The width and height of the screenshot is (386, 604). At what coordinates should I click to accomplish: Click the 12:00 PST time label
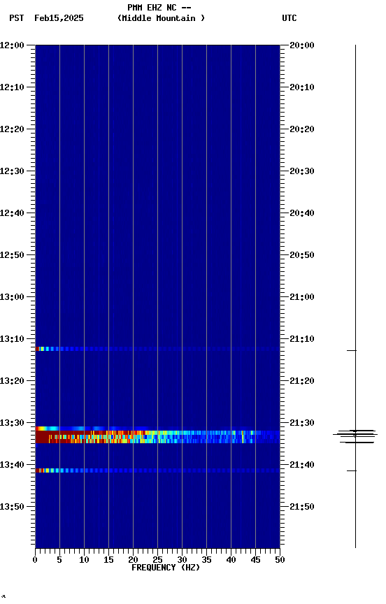[x=12, y=45]
